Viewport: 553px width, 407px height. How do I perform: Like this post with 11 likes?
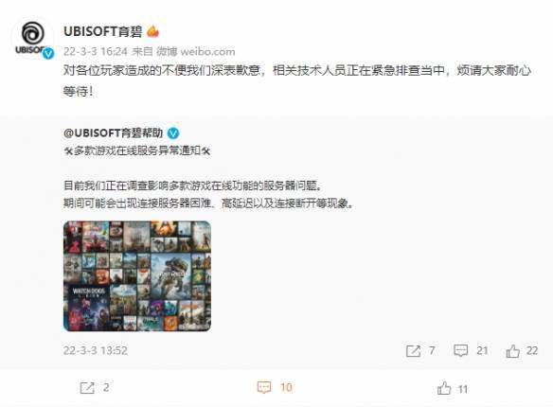[x=444, y=388]
